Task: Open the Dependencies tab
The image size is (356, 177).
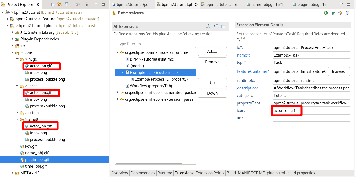Action: tap(143, 173)
